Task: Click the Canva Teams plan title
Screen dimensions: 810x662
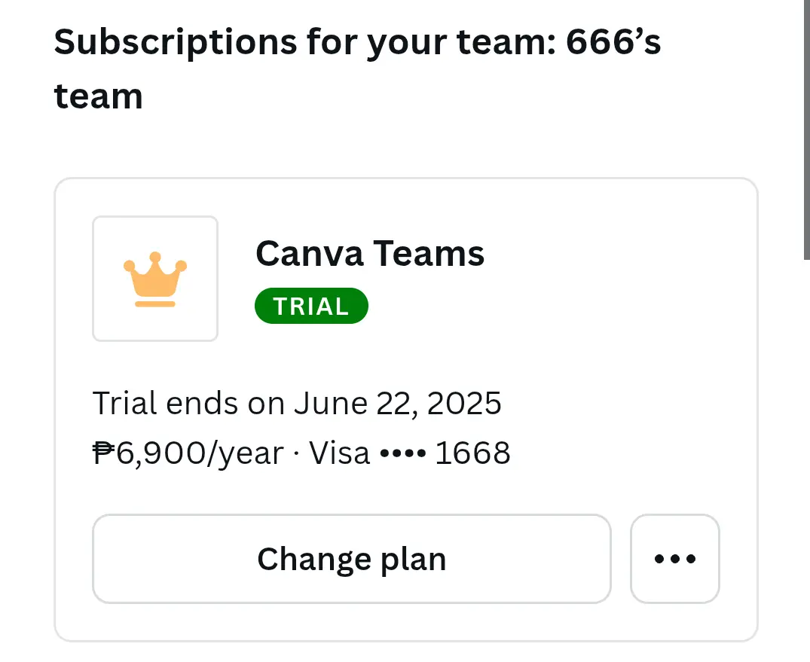Action: pyautogui.click(x=370, y=254)
